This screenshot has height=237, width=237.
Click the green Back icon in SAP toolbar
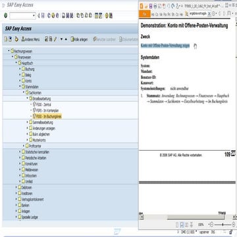click(49, 16)
